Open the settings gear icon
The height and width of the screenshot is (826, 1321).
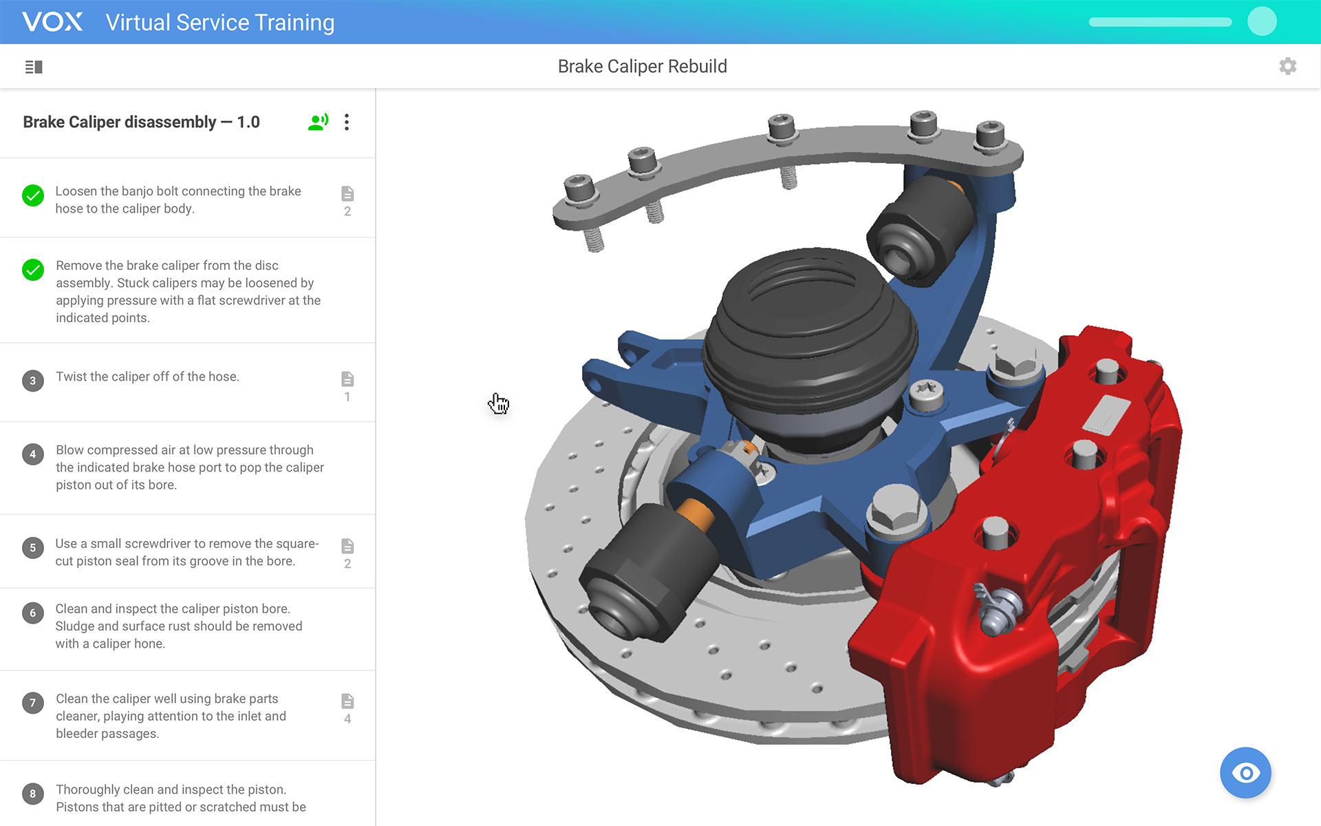[x=1288, y=66]
